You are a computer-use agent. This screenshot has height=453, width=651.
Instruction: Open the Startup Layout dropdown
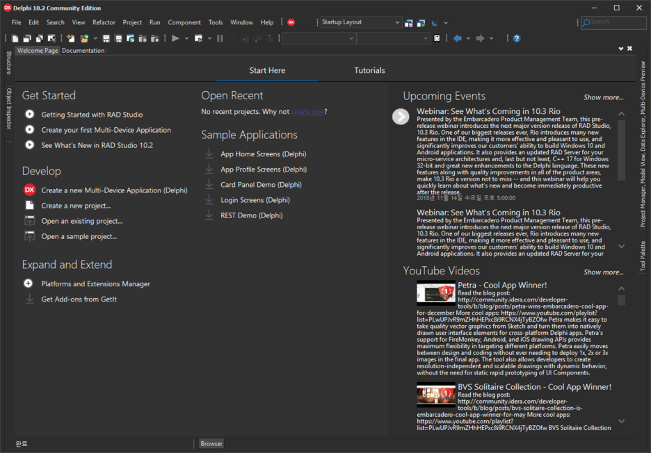pyautogui.click(x=397, y=22)
